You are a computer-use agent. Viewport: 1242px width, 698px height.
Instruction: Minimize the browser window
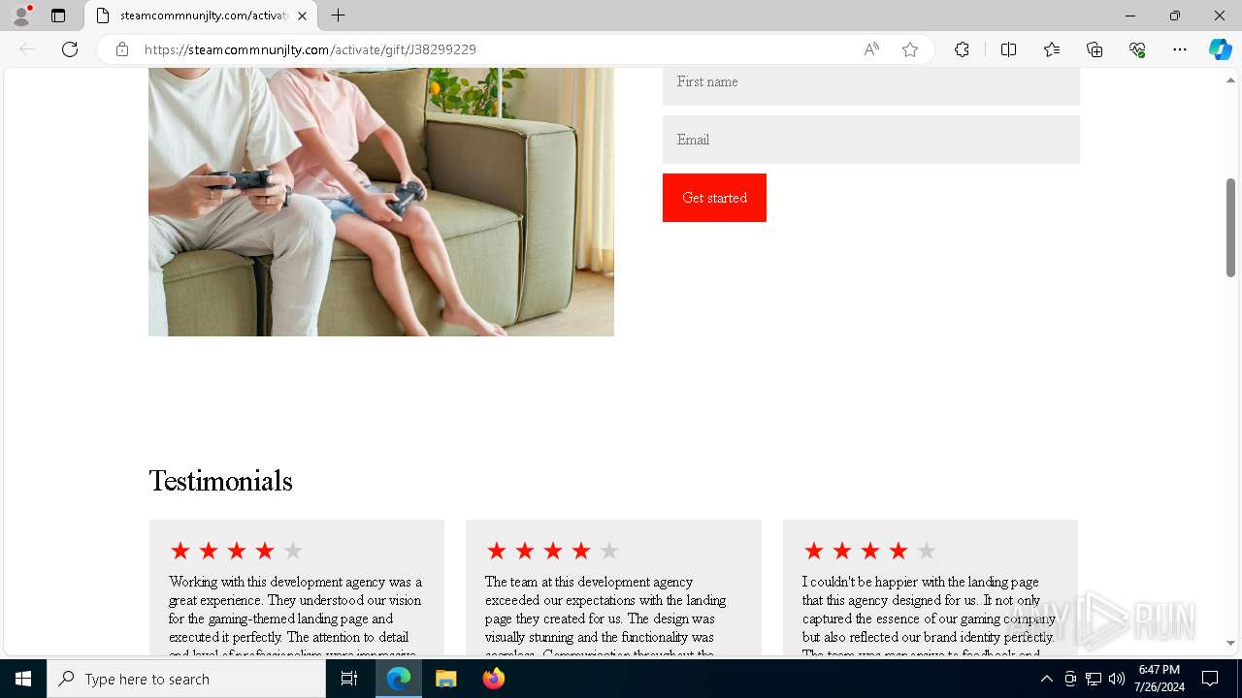point(1129,16)
